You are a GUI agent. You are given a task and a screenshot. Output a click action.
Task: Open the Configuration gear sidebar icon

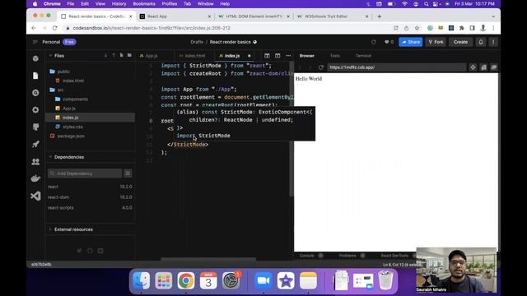pos(35,109)
